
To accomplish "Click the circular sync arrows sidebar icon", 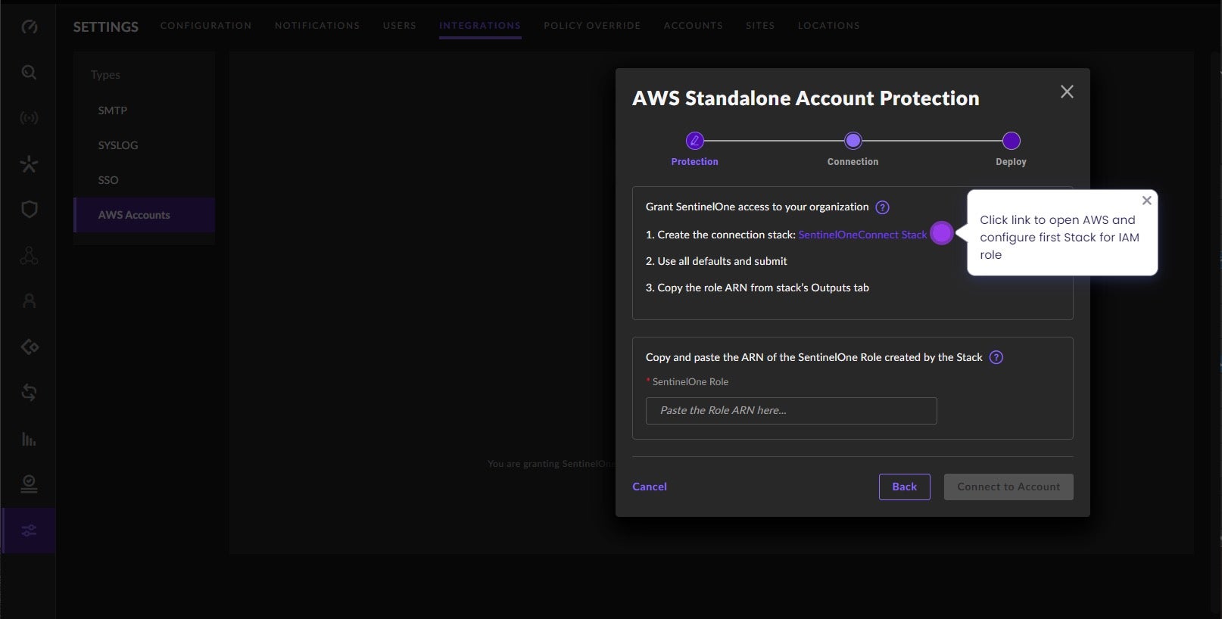I will (29, 393).
